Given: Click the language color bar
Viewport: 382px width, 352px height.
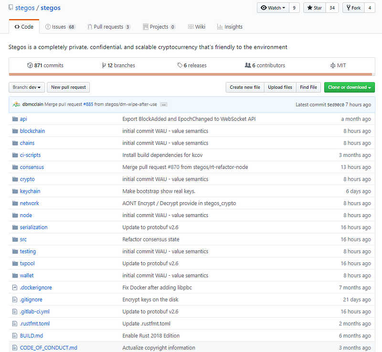Looking at the screenshot, I should tap(191, 74).
